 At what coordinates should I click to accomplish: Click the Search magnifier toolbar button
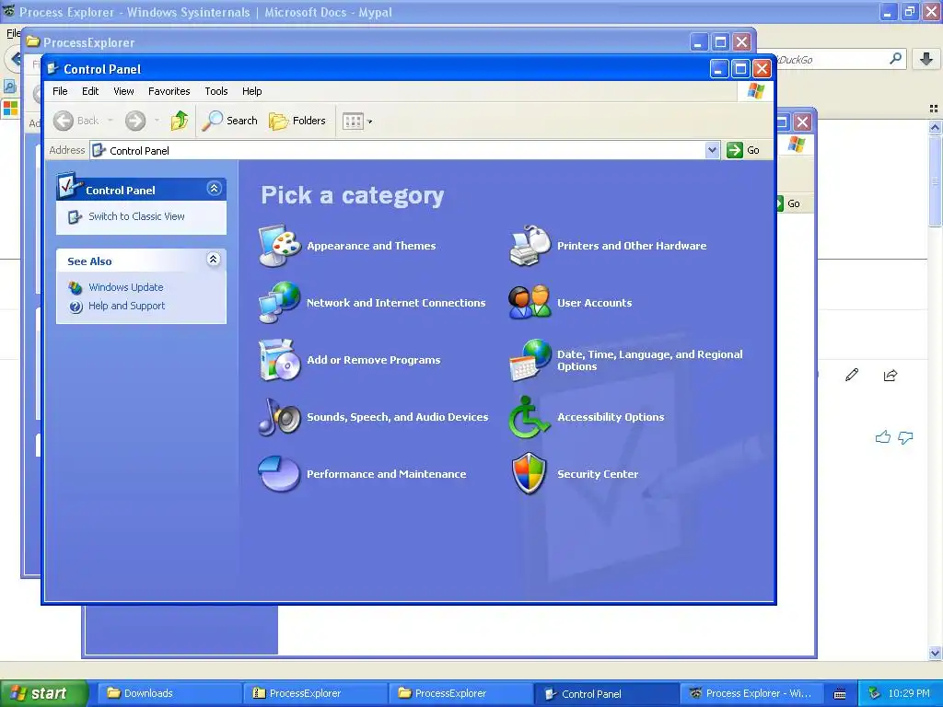[229, 121]
